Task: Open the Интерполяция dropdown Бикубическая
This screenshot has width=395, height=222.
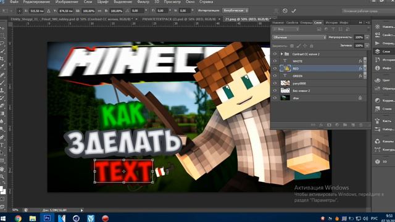Action: [x=235, y=10]
